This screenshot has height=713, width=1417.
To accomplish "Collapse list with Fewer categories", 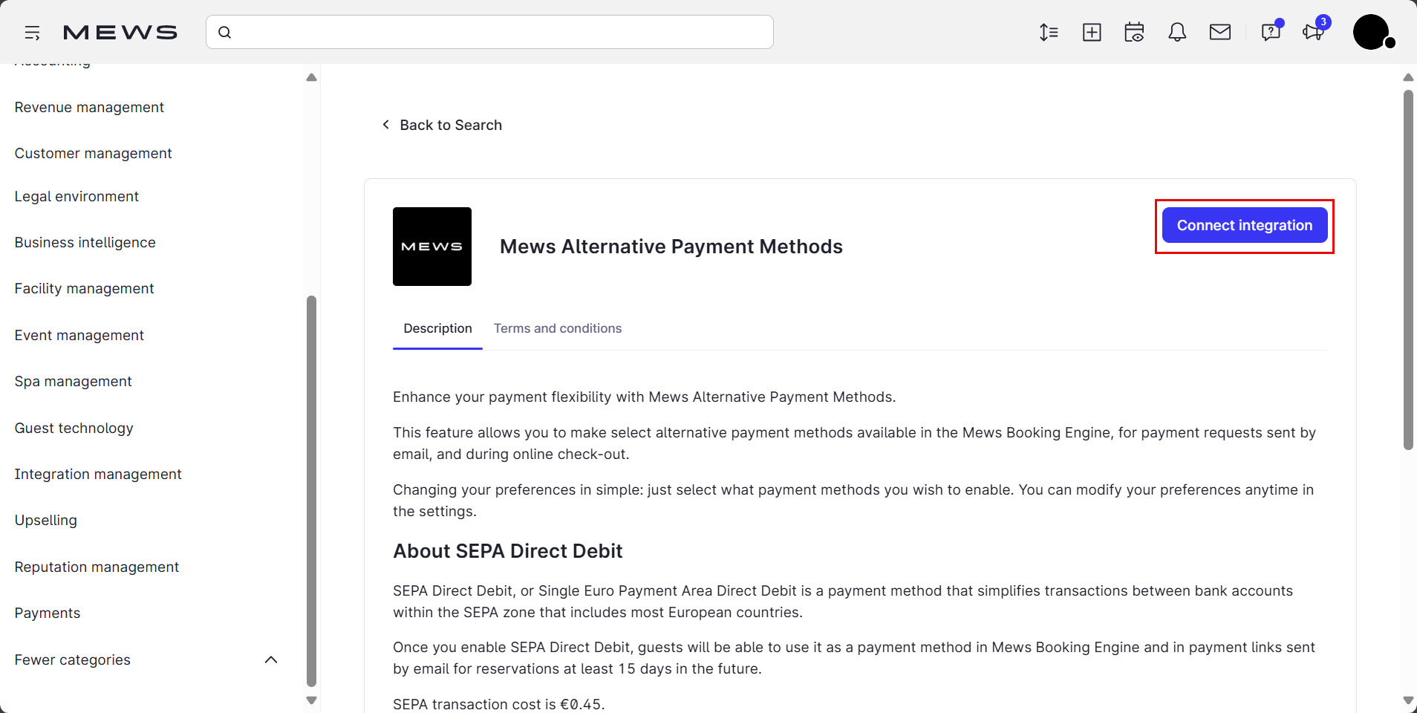I will 73,660.
